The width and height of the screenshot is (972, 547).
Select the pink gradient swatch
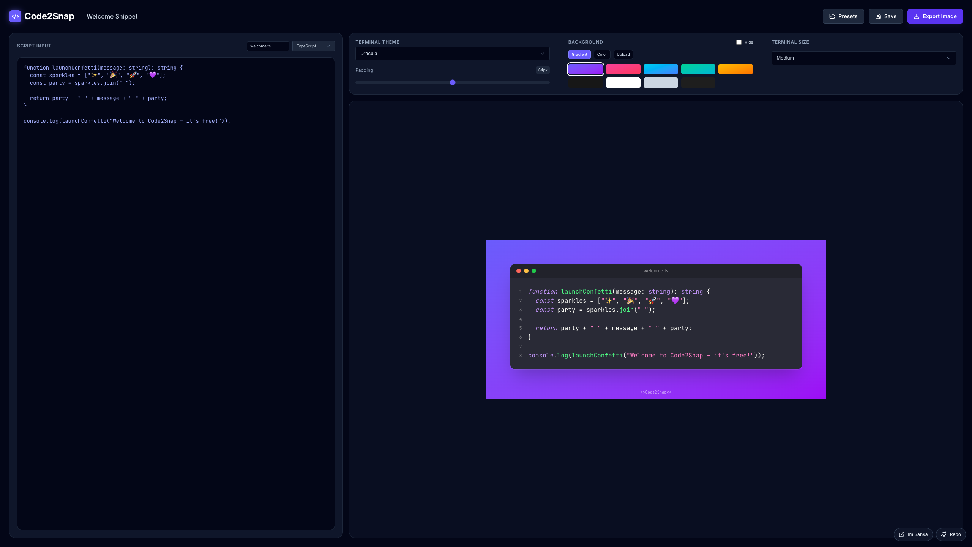click(x=623, y=69)
